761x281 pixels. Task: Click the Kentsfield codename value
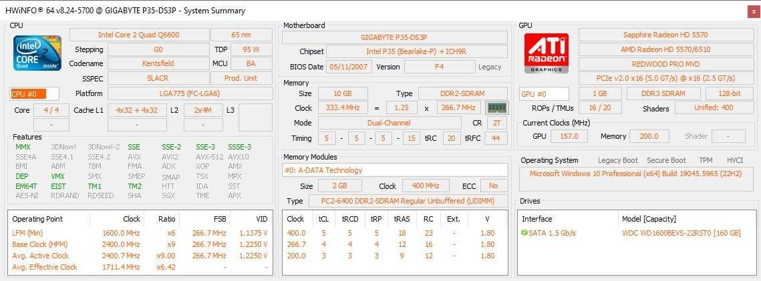pos(158,63)
